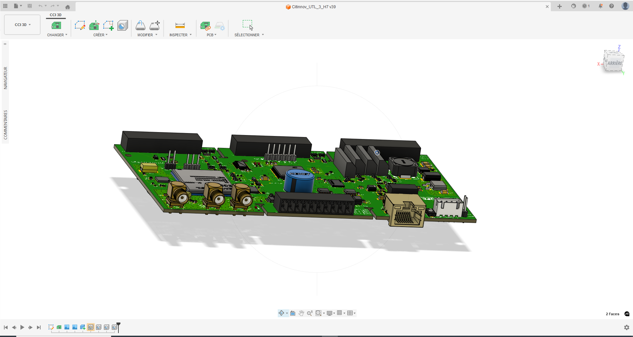Image resolution: width=633 pixels, height=337 pixels.
Task: Select the edit sketch outline tool
Action: 80,25
